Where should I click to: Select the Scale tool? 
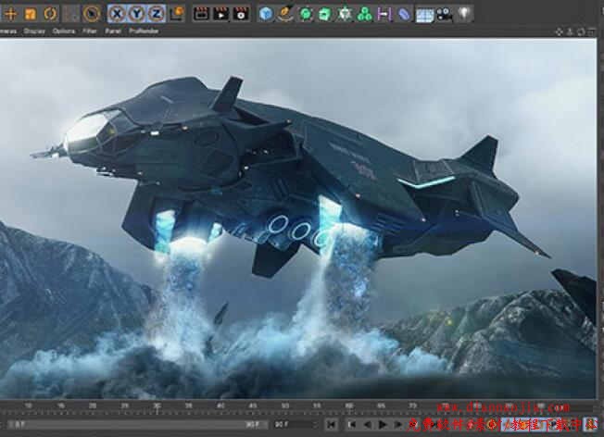pyautogui.click(x=31, y=14)
